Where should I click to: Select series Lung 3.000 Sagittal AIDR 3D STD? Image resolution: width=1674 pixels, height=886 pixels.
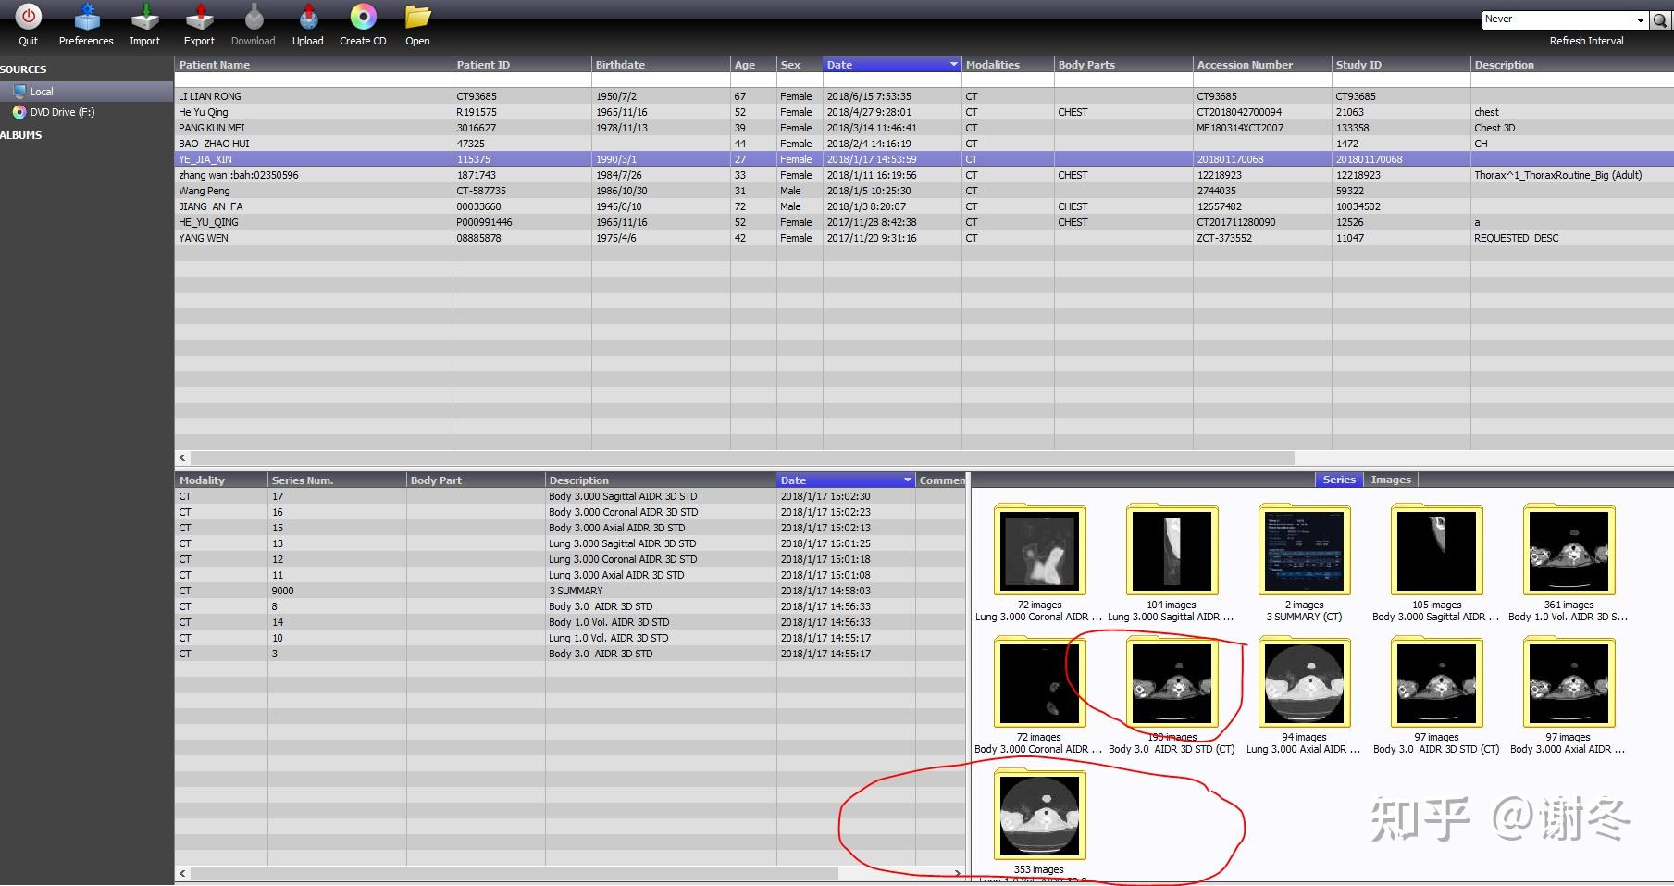point(570,543)
